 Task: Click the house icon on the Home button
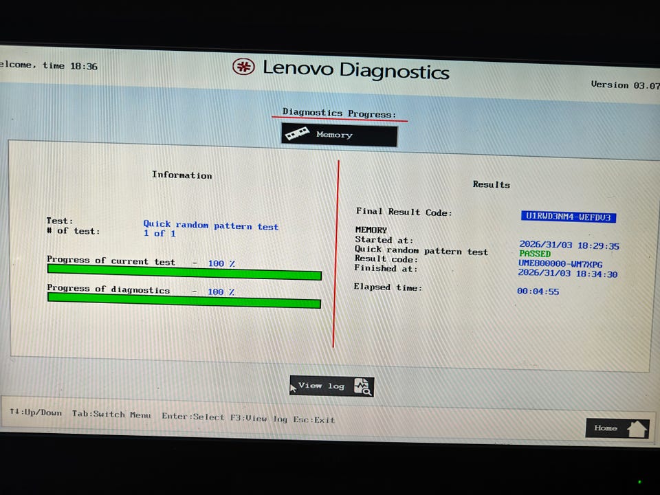(x=637, y=429)
